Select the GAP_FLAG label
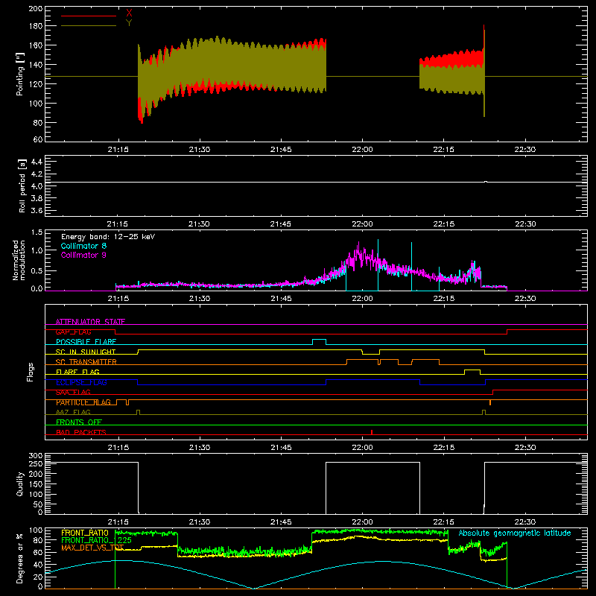Image resolution: width=596 pixels, height=596 pixels. (73, 332)
